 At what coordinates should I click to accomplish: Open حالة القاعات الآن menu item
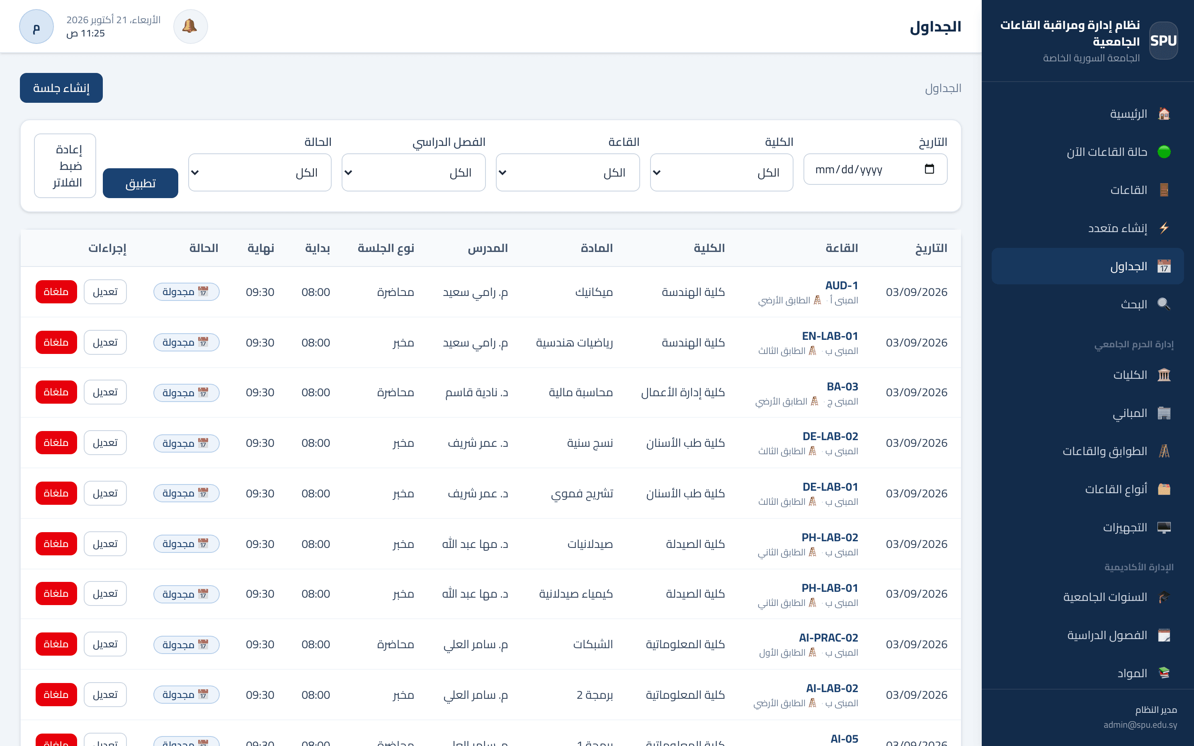point(1087,152)
